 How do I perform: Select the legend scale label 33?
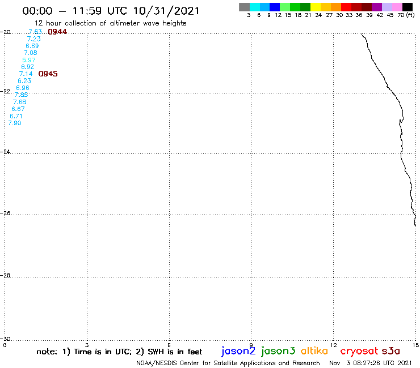[348, 15]
